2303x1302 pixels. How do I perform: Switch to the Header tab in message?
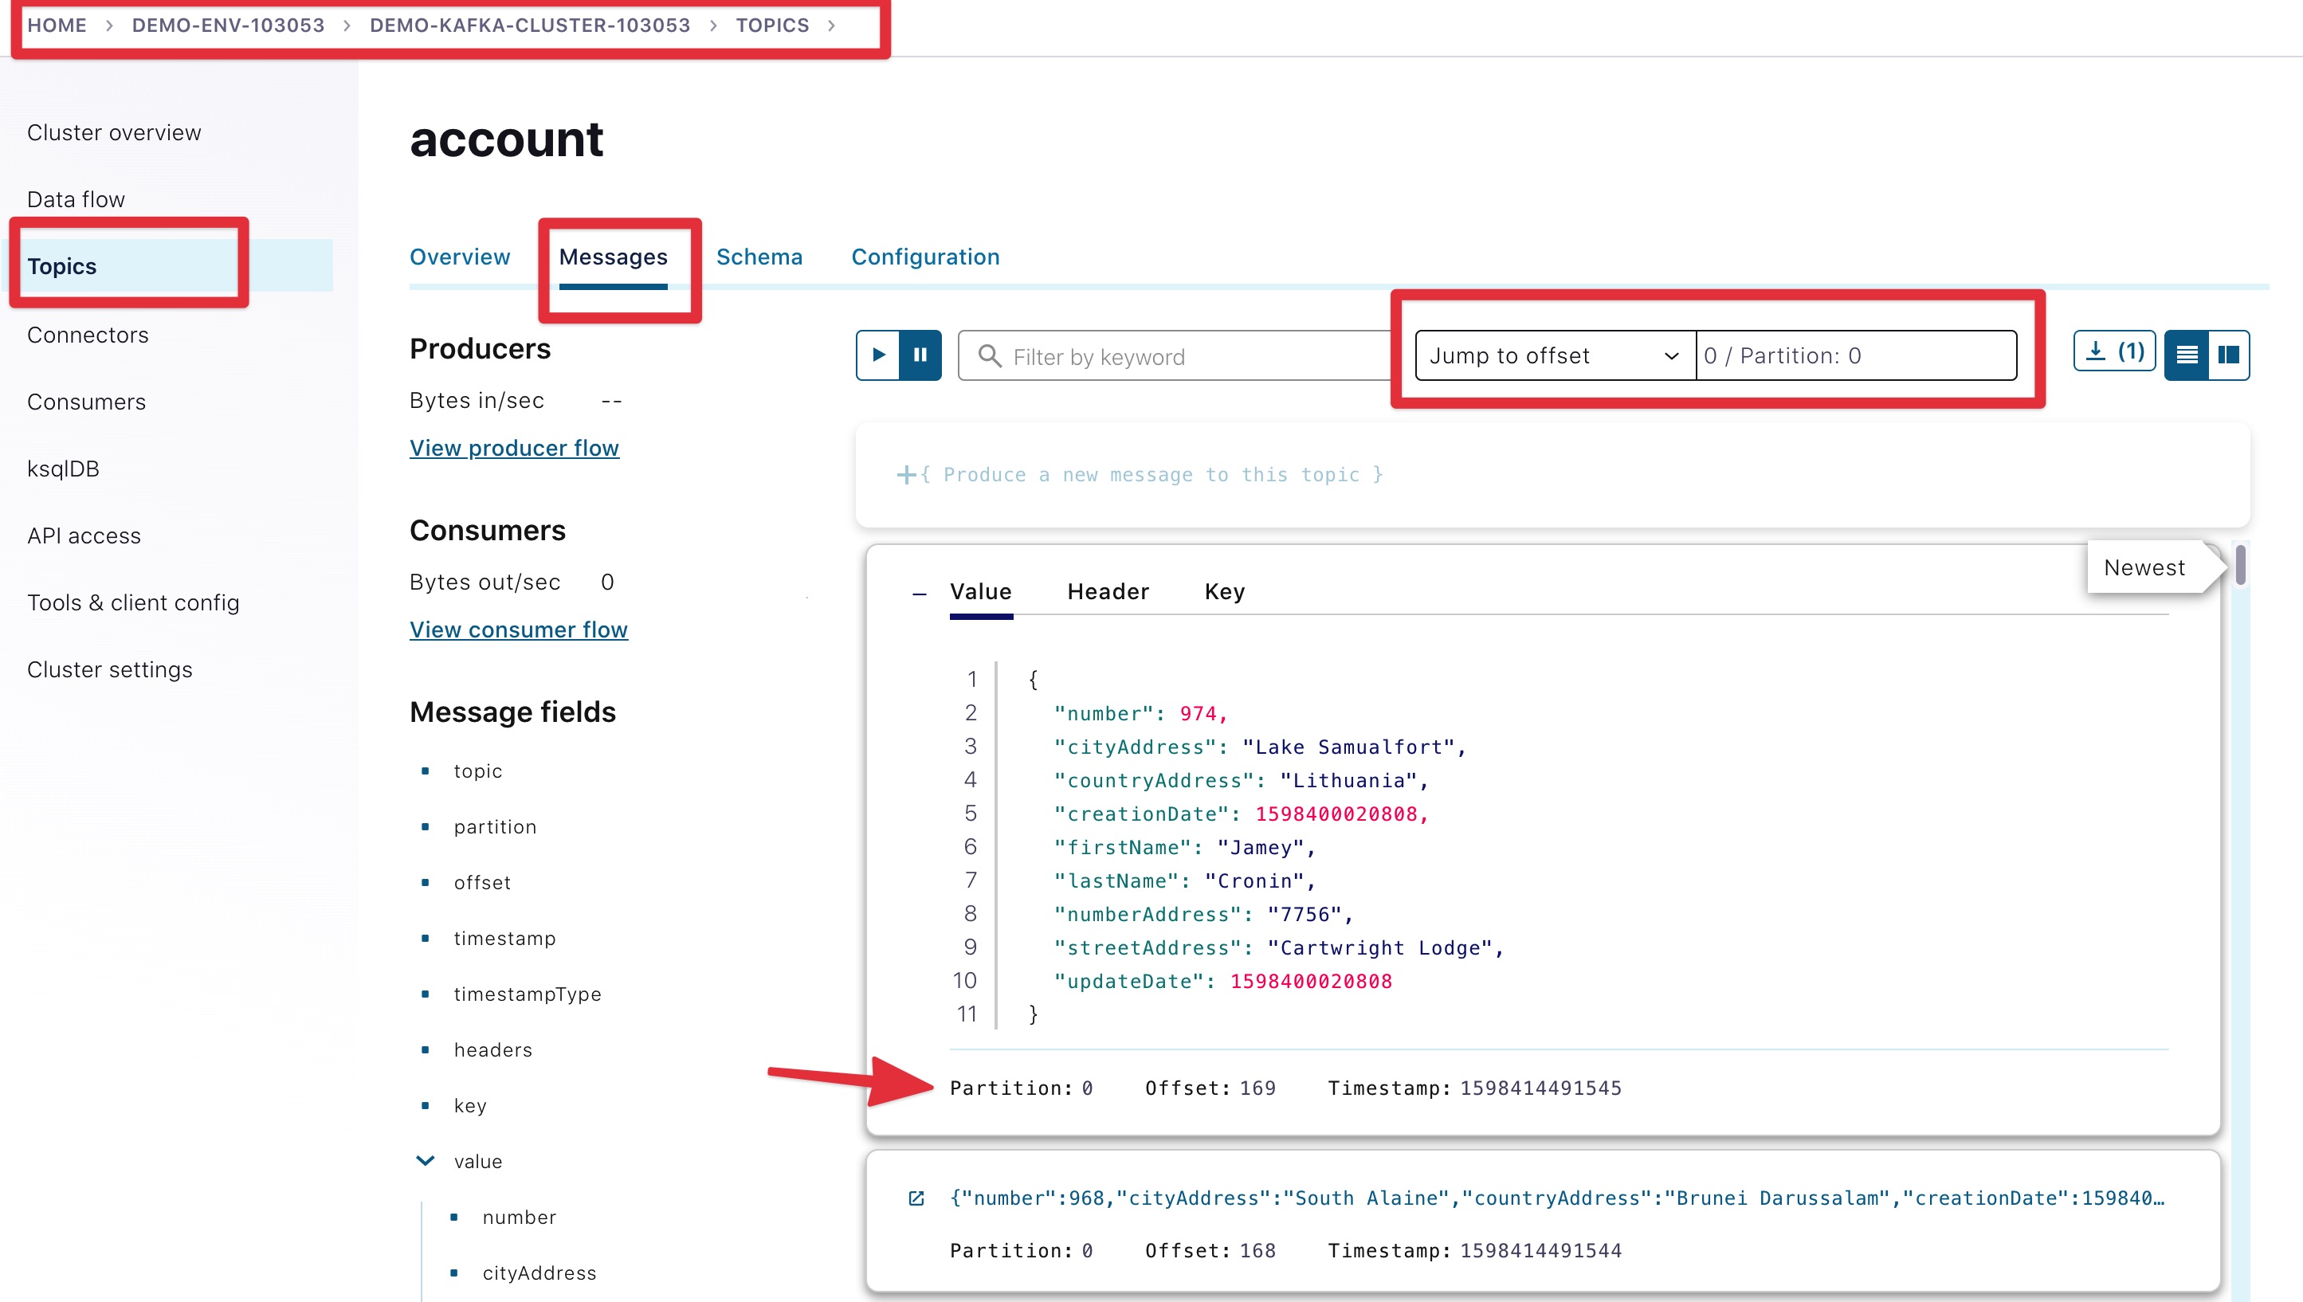click(1107, 591)
